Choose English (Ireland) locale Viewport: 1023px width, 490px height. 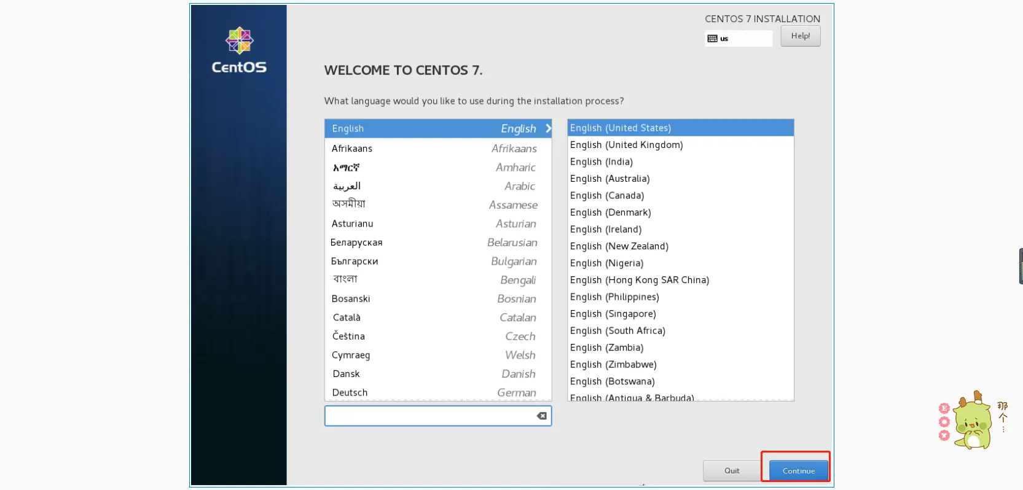[x=681, y=229]
